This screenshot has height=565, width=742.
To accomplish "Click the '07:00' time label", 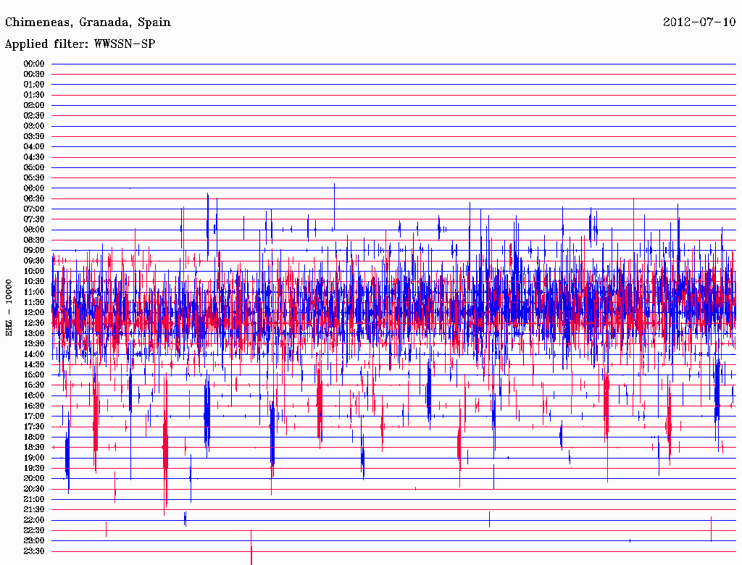I will point(33,209).
